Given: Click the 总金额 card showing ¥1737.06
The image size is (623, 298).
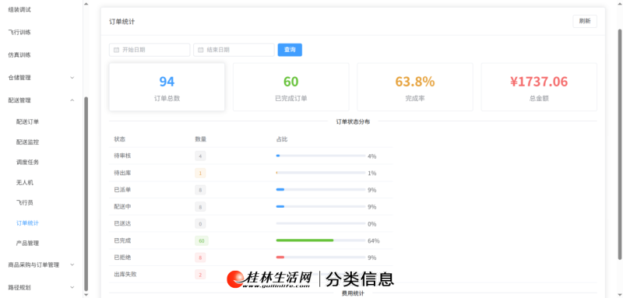Looking at the screenshot, I should 539,87.
